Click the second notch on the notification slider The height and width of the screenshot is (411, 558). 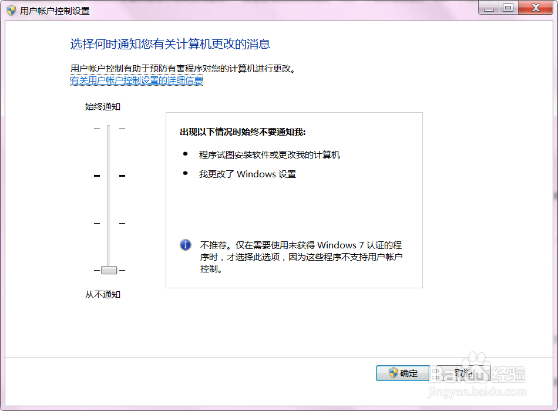(109, 175)
